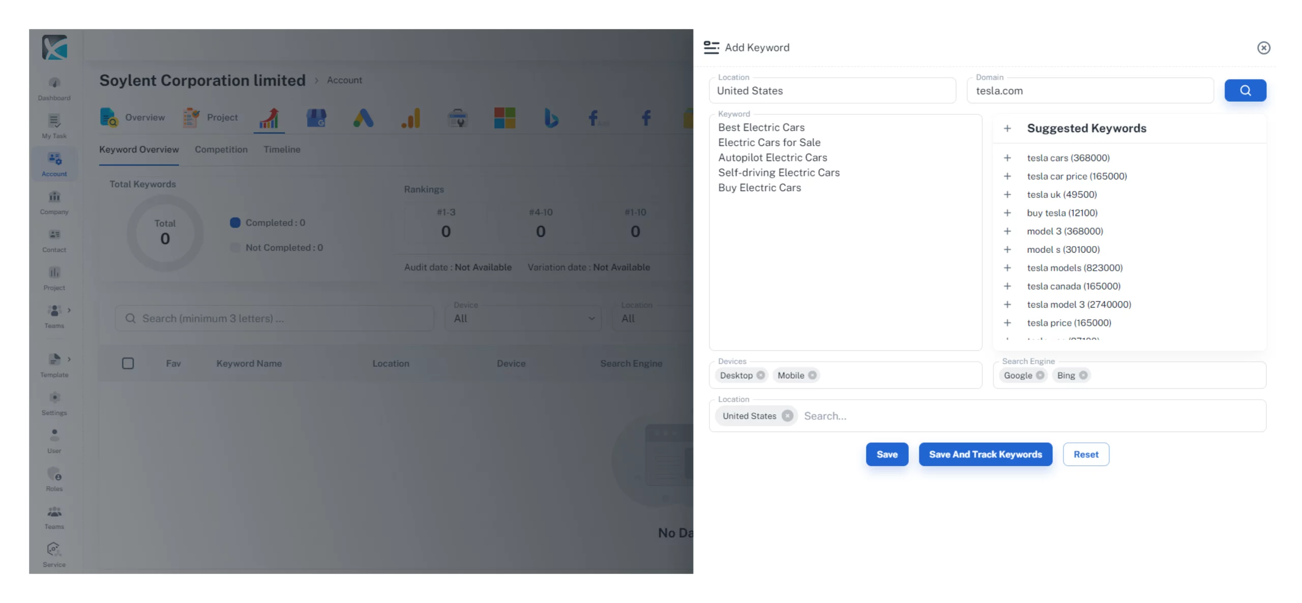Click the Search Engine column header
Screen dimensions: 1302x603
631,364
